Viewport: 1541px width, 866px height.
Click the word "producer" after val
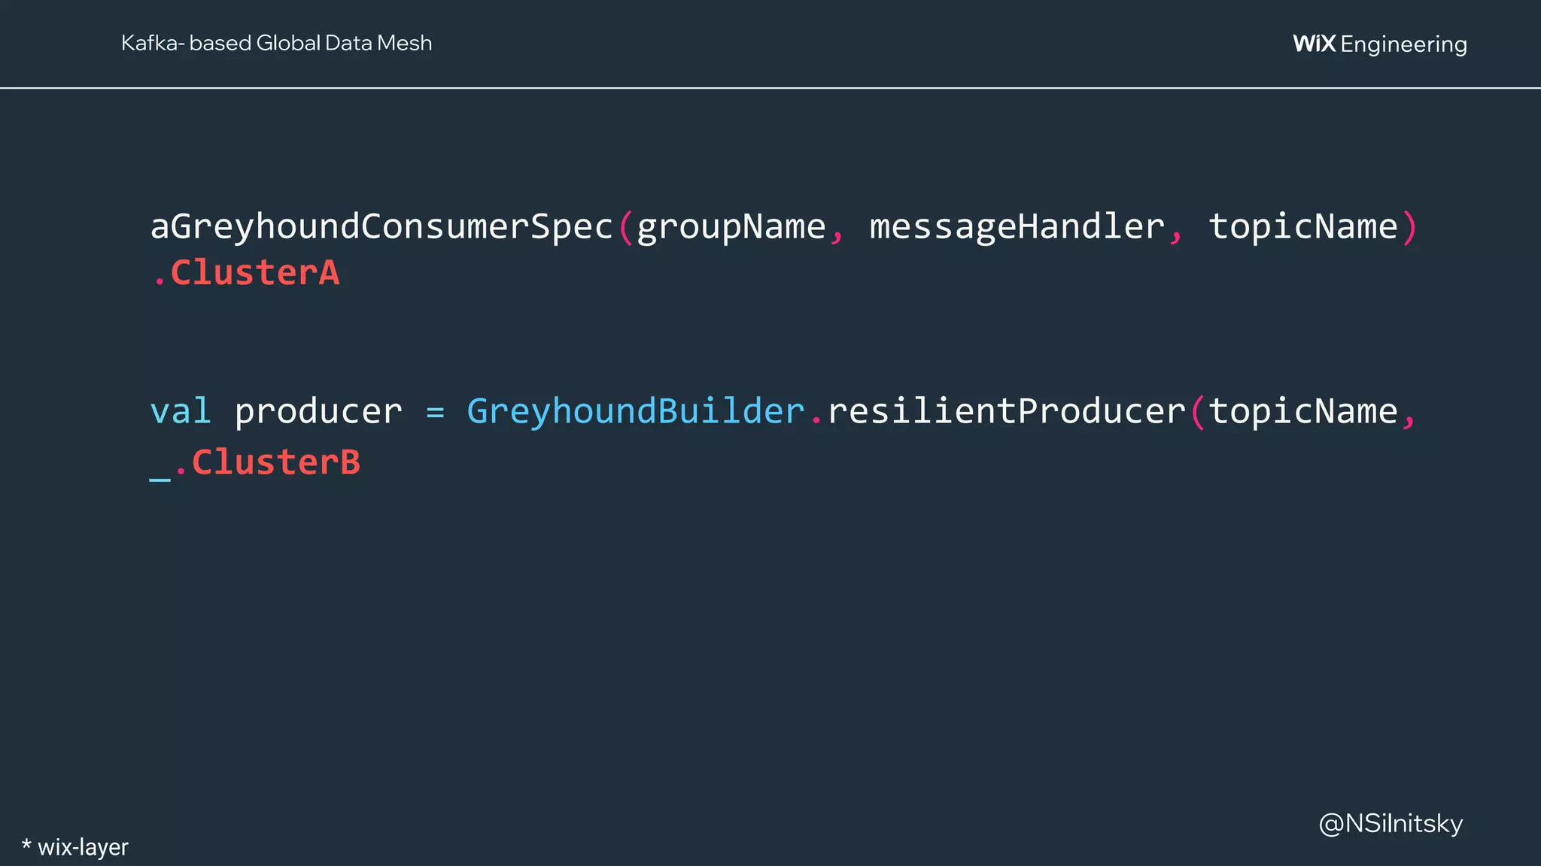(x=318, y=411)
